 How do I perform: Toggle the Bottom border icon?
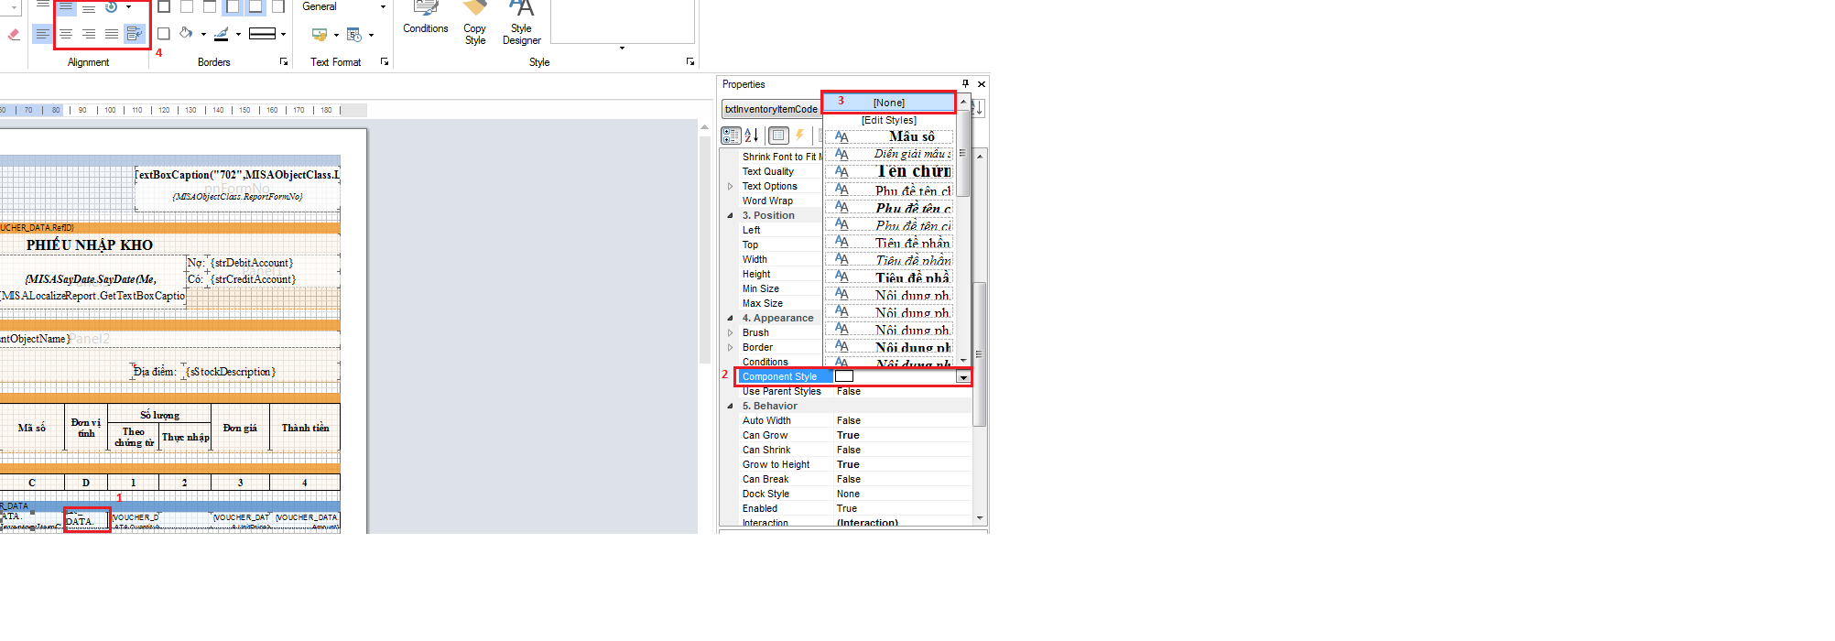tap(255, 7)
